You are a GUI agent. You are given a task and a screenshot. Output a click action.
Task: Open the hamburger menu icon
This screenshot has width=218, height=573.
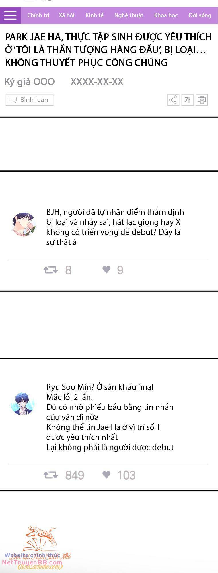click(x=10, y=15)
